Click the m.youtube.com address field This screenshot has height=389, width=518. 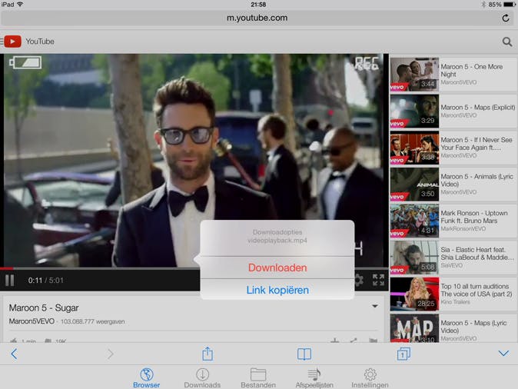pyautogui.click(x=257, y=18)
